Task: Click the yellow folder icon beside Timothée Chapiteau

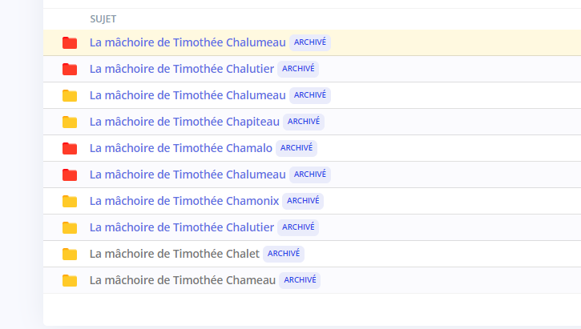Action: 70,122
